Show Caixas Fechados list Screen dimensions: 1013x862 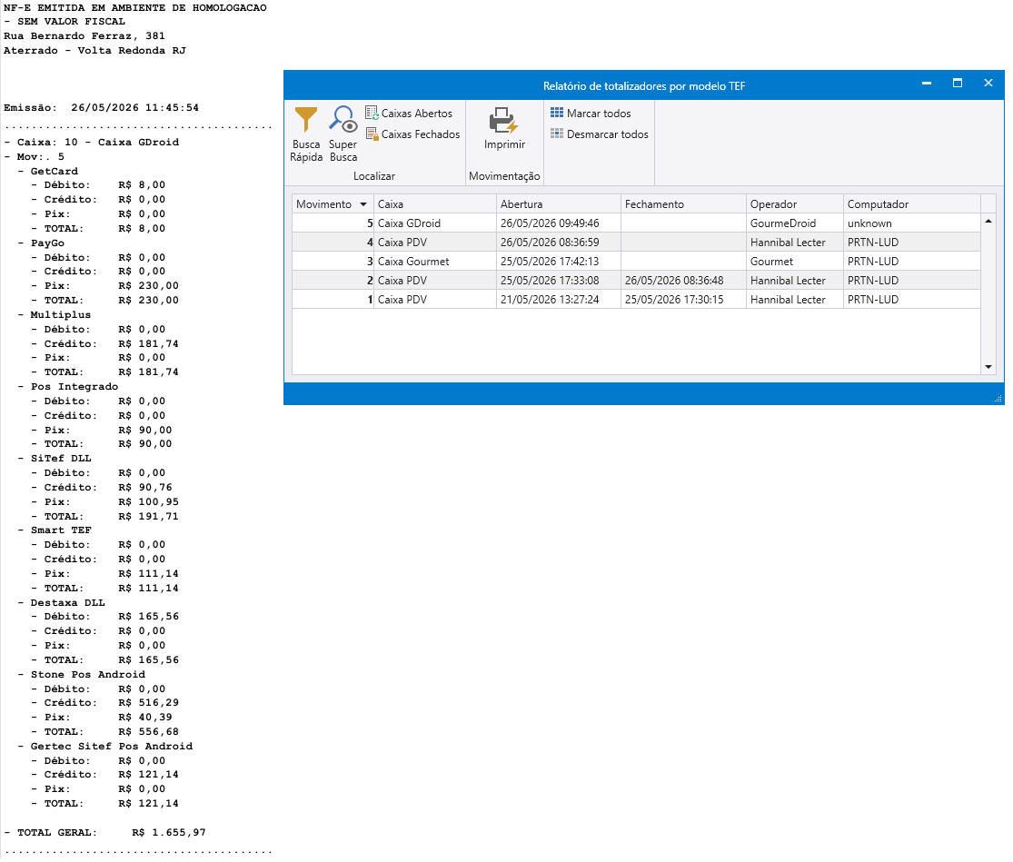pyautogui.click(x=412, y=134)
